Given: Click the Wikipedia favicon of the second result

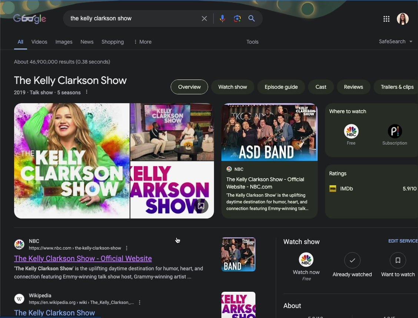Looking at the screenshot, I should tap(19, 298).
